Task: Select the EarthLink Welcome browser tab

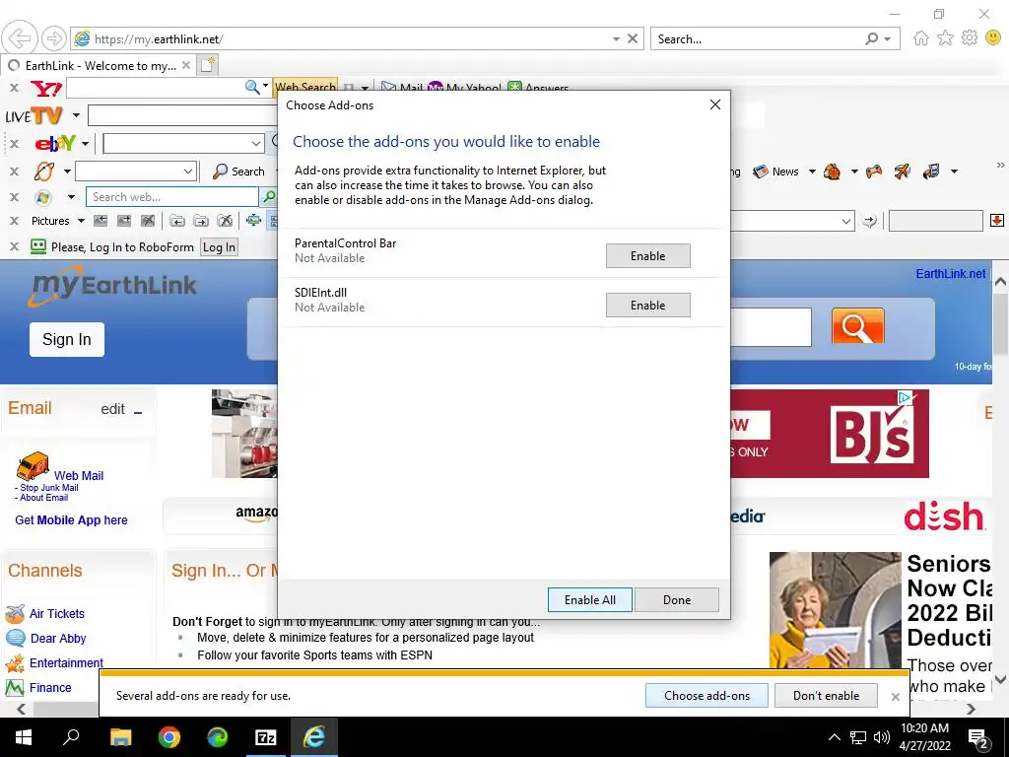Action: pyautogui.click(x=100, y=65)
